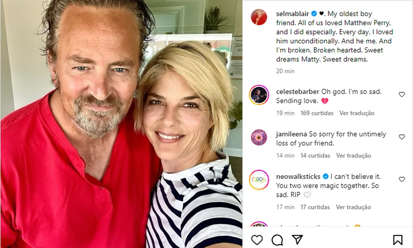The height and width of the screenshot is (248, 413).
Task: Open jamileena's flower profile avatar
Action: click(259, 137)
